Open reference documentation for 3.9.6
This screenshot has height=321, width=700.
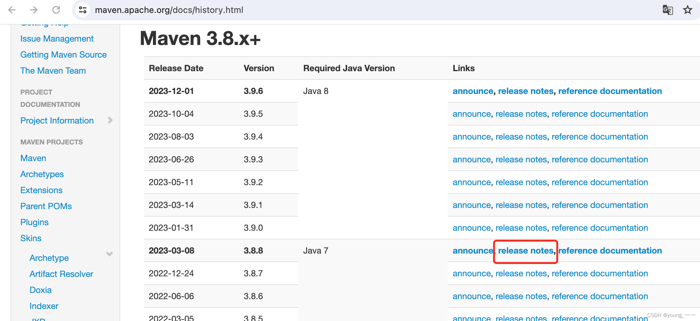[610, 91]
